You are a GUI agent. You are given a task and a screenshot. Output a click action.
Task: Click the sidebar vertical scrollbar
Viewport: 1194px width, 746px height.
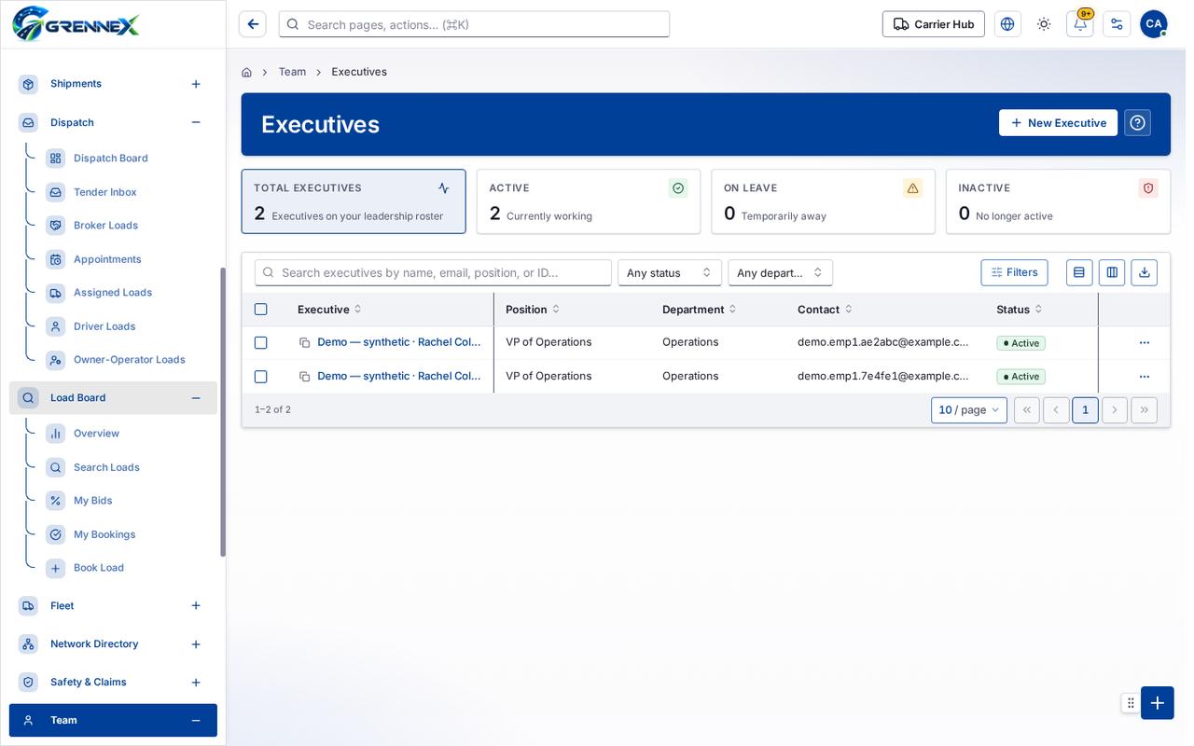[223, 412]
